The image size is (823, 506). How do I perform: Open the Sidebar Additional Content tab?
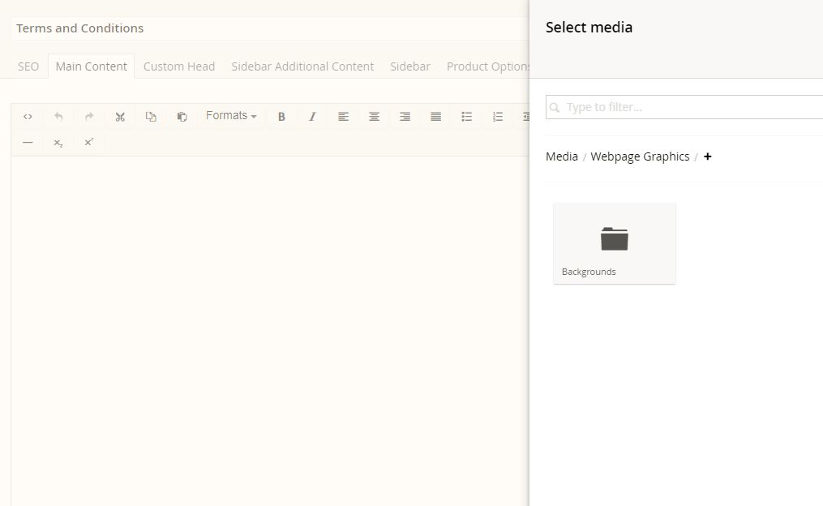302,66
